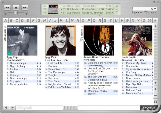The width and height of the screenshot is (161, 113).
Task: Jump to letter A in index
Action: pos(6,20)
